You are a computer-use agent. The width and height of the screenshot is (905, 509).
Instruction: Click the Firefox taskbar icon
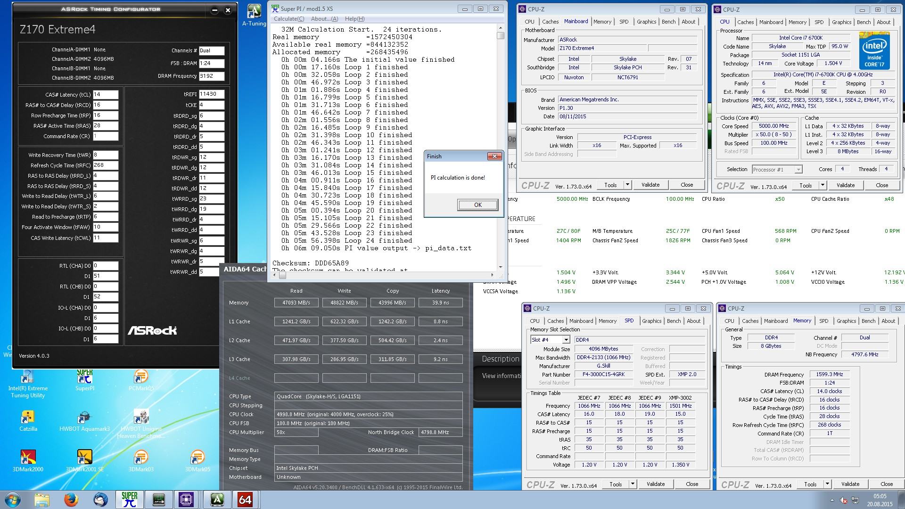tap(71, 499)
